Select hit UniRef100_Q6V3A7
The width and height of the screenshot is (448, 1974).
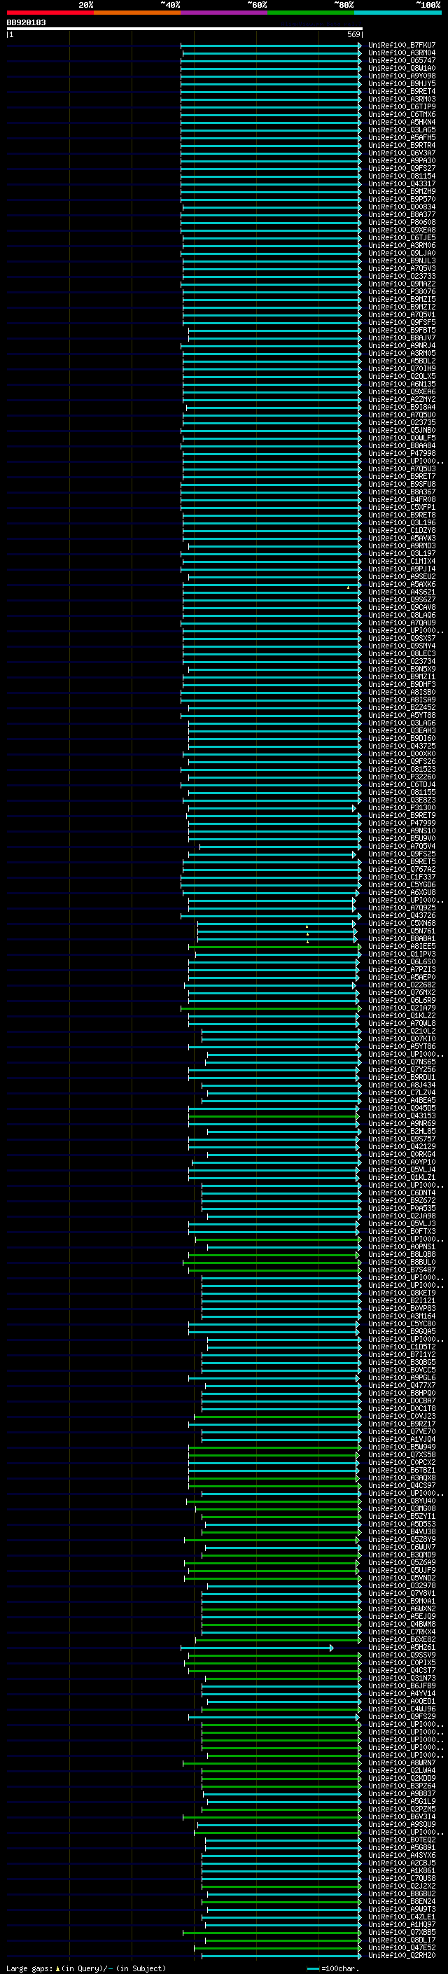[x=401, y=153]
